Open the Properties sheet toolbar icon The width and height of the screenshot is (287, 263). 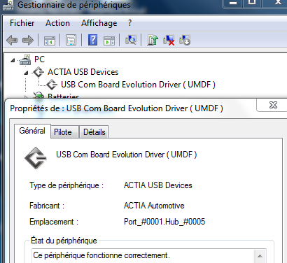71,40
